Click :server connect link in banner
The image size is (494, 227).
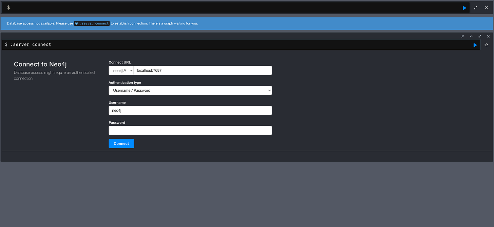[x=92, y=23]
